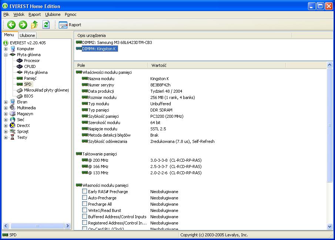Click the Up level folder icon

coord(34,25)
